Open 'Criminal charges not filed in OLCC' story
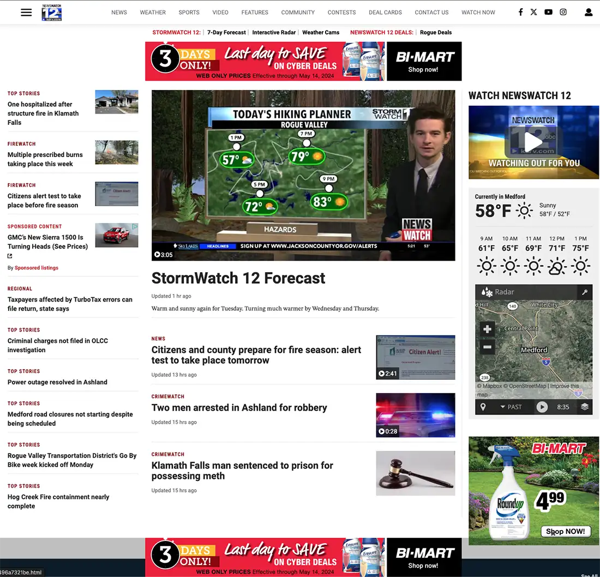This screenshot has width=600, height=577. point(58,346)
